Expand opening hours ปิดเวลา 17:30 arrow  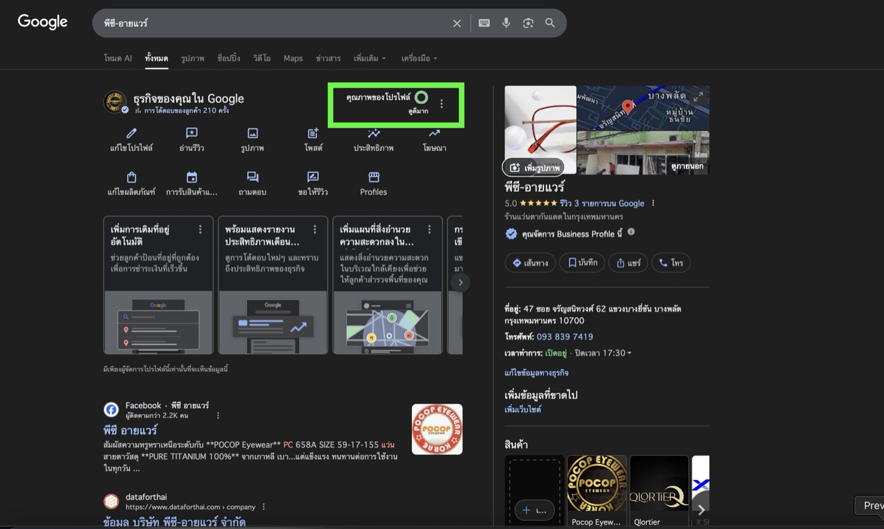(x=629, y=353)
